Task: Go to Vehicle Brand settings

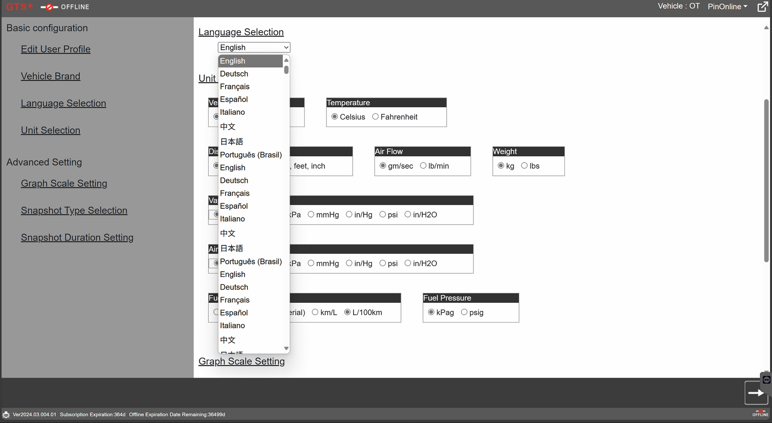Action: tap(50, 76)
